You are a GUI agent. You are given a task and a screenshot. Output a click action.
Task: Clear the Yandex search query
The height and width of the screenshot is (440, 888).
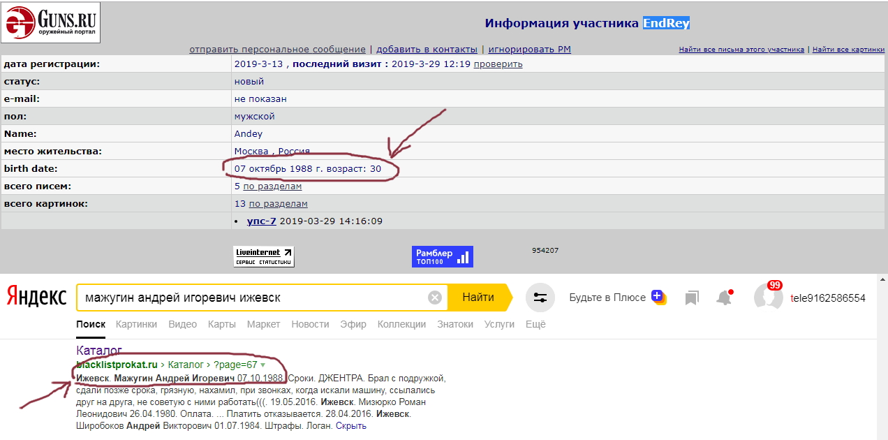(435, 298)
